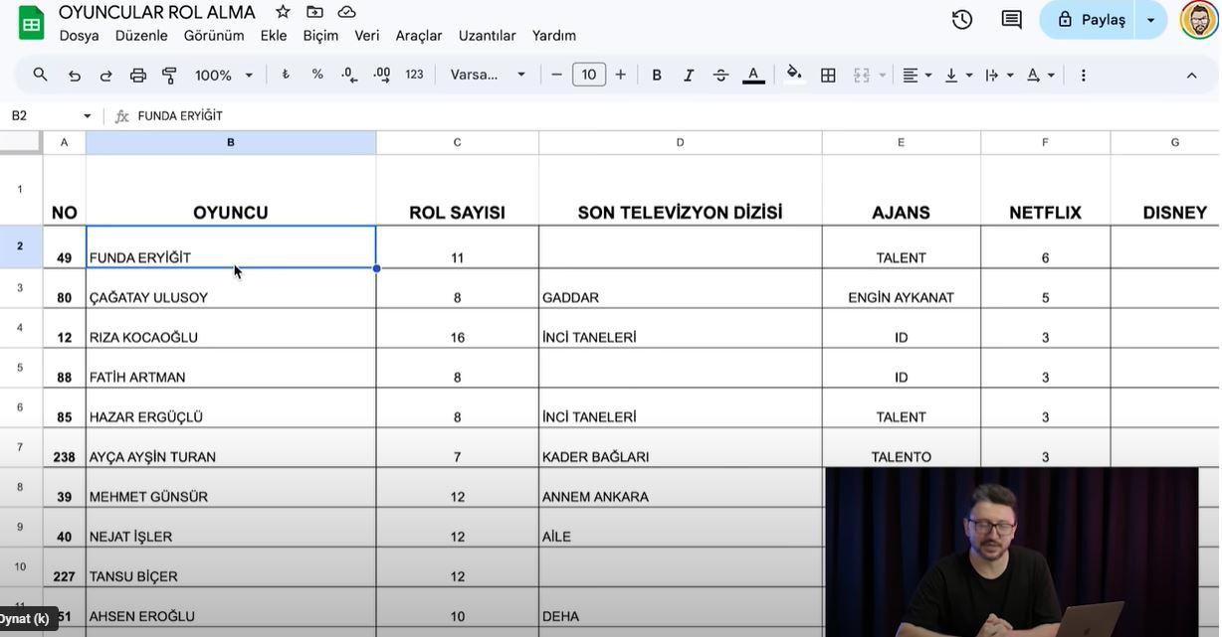Format as currency with lira icon
1222x637 pixels.
(286, 75)
